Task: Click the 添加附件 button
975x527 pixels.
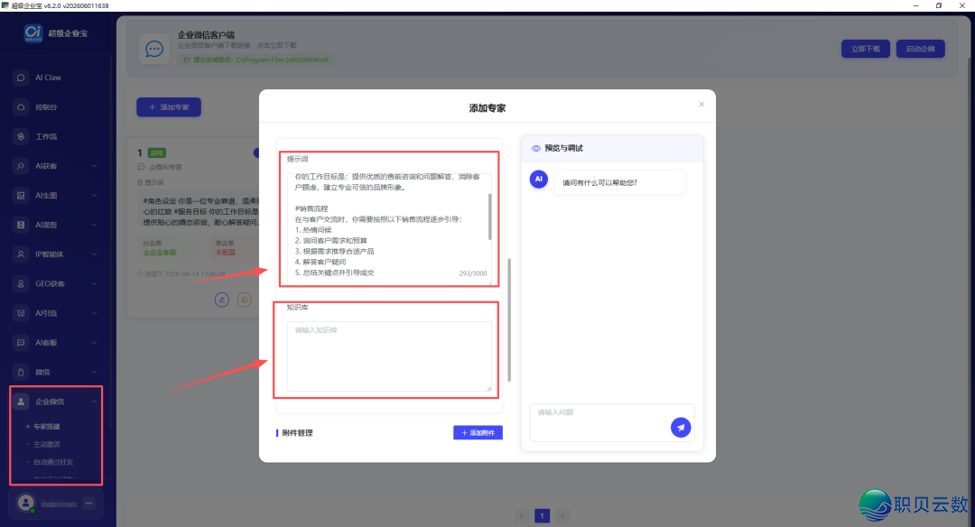Action: (x=478, y=432)
